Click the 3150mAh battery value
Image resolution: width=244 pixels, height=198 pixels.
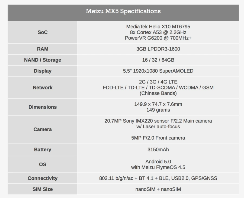click(158, 150)
